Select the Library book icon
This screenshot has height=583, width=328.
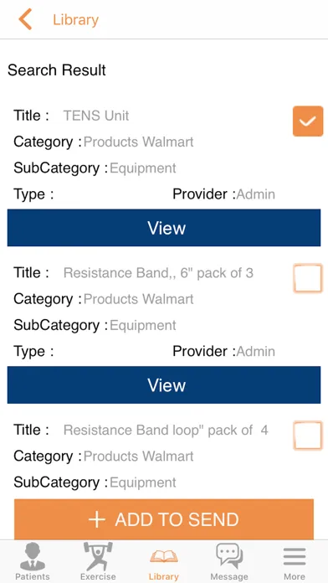[x=164, y=556]
